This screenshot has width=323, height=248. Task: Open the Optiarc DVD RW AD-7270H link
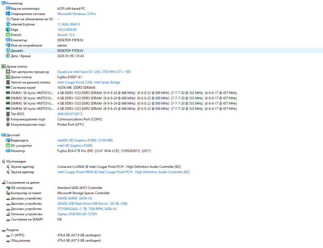pos(77,214)
